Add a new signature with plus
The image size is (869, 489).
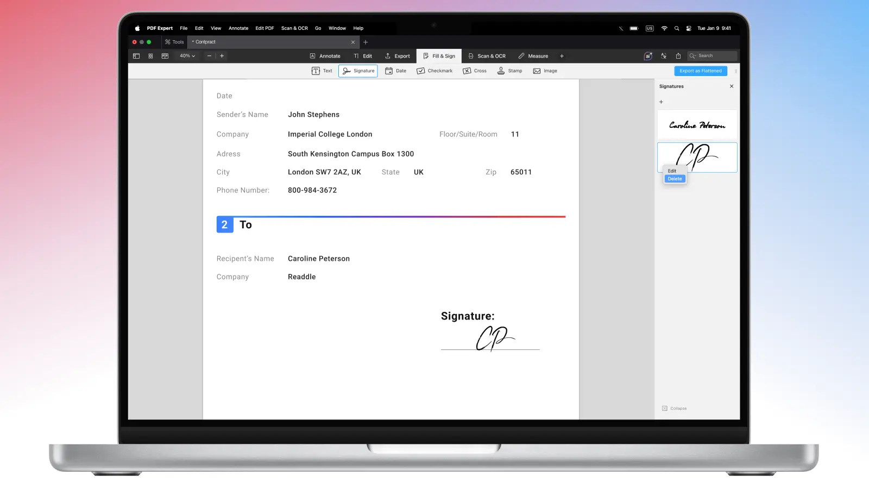[661, 102]
